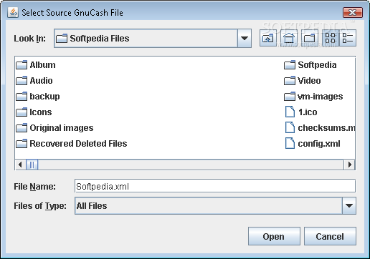Select the 1.ico file
This screenshot has height=259, width=370.
(x=301, y=112)
